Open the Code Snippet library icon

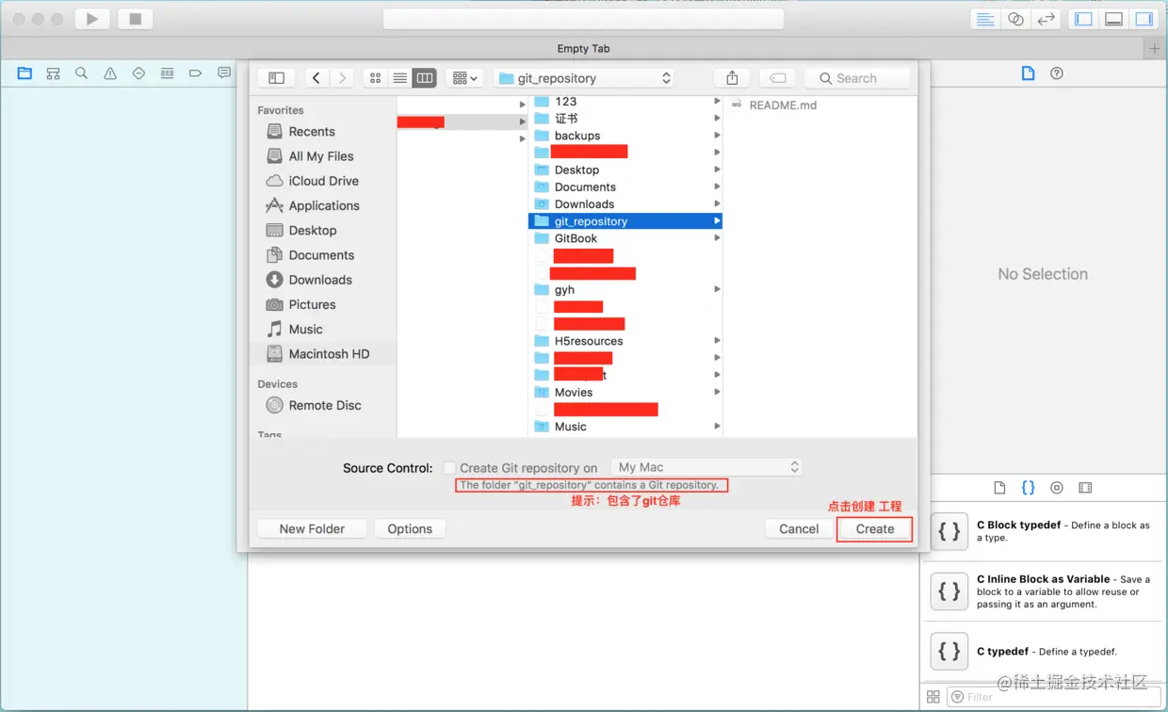point(1028,488)
